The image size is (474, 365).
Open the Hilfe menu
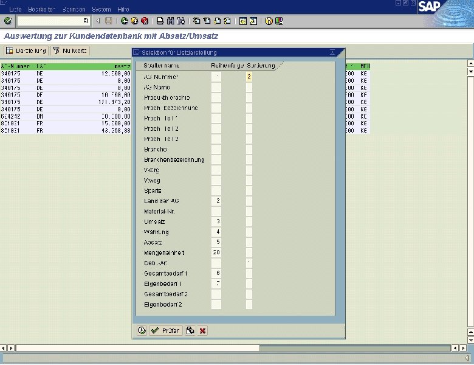[123, 9]
